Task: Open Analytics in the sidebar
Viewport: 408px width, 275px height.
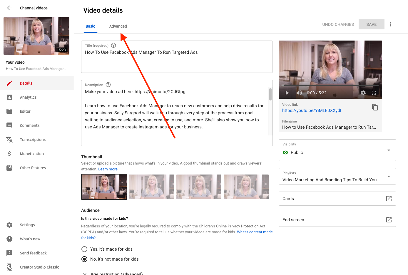Action: tap(37, 97)
